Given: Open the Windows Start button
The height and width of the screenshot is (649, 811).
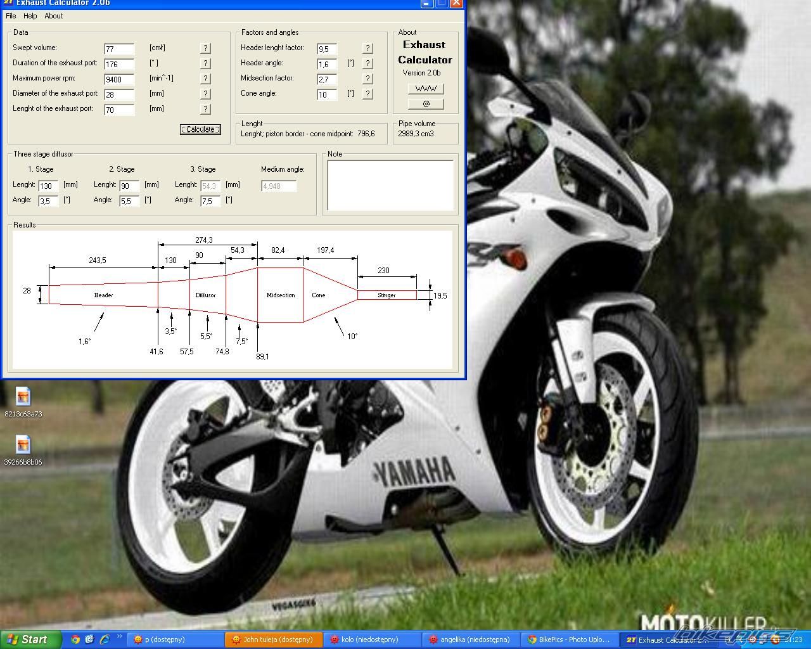Looking at the screenshot, I should click(x=30, y=639).
